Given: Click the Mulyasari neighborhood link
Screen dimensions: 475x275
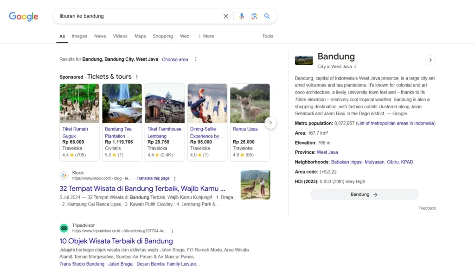Looking at the screenshot, I should tap(374, 162).
